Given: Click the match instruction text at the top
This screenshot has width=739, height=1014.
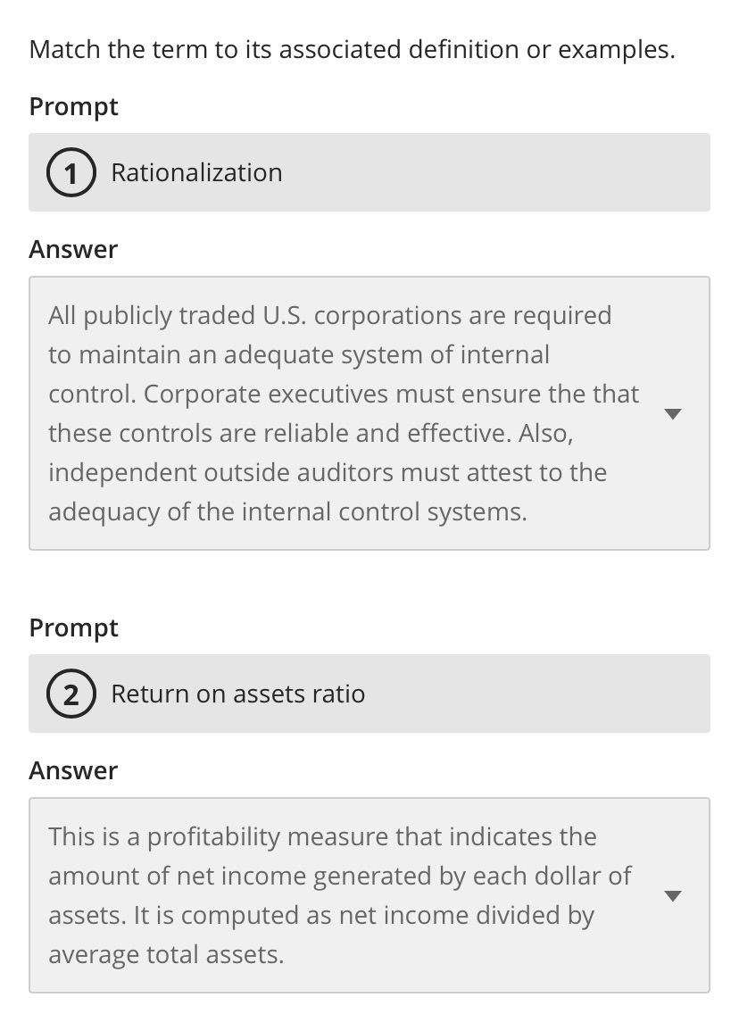Looking at the screenshot, I should pyautogui.click(x=353, y=49).
